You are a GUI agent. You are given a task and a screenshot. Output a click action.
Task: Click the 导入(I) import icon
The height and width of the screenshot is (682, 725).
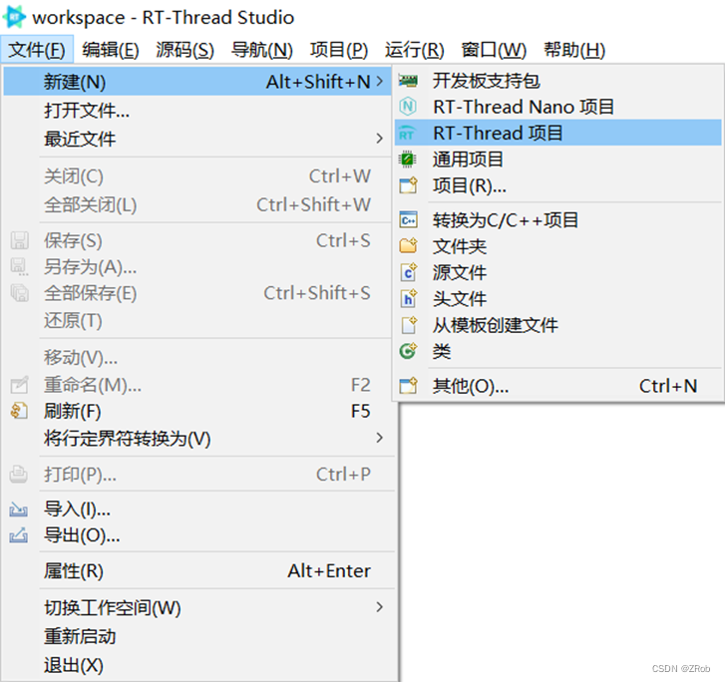[19, 510]
